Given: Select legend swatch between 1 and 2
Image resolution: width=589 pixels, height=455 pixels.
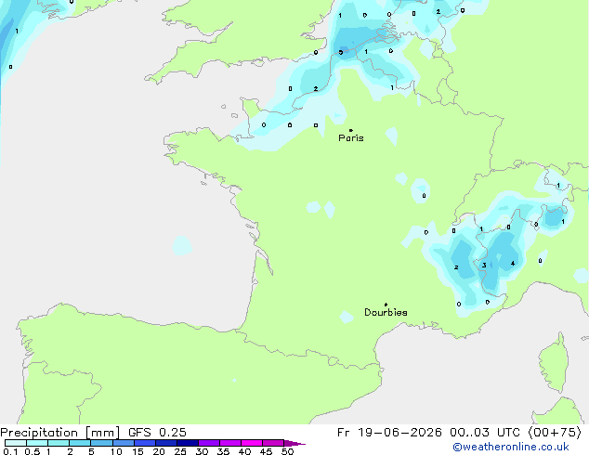Looking at the screenshot, I should [x=59, y=443].
